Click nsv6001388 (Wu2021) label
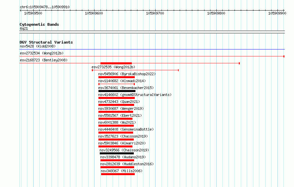The width and height of the screenshot is (294, 187). click(x=117, y=122)
